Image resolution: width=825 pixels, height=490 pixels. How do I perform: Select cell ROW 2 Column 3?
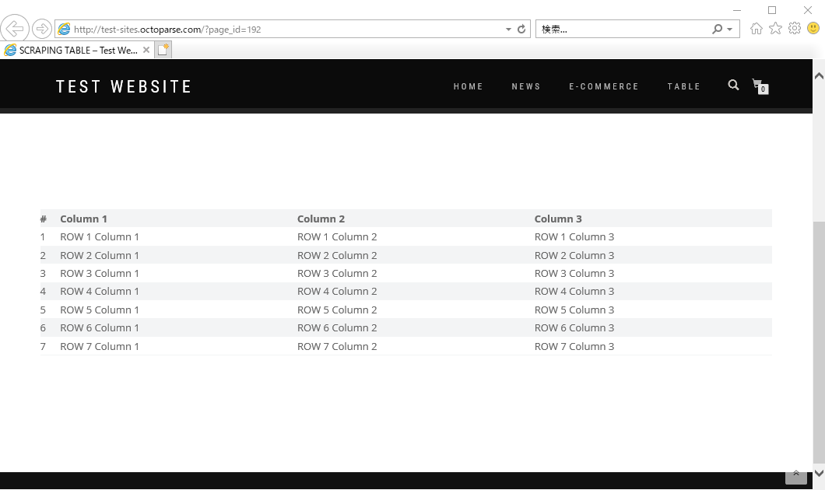coord(574,256)
